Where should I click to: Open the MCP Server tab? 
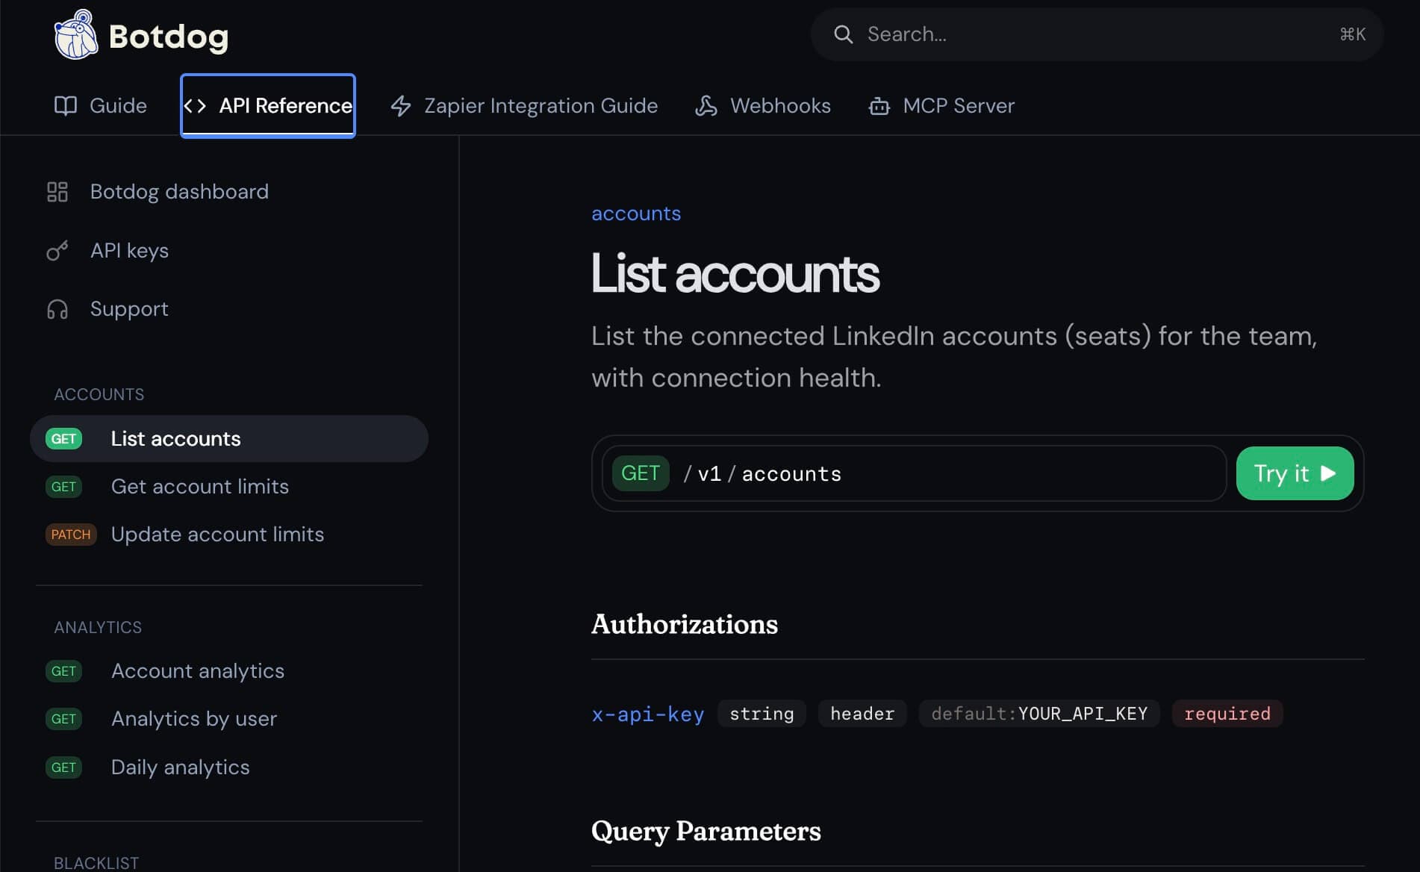tap(941, 106)
